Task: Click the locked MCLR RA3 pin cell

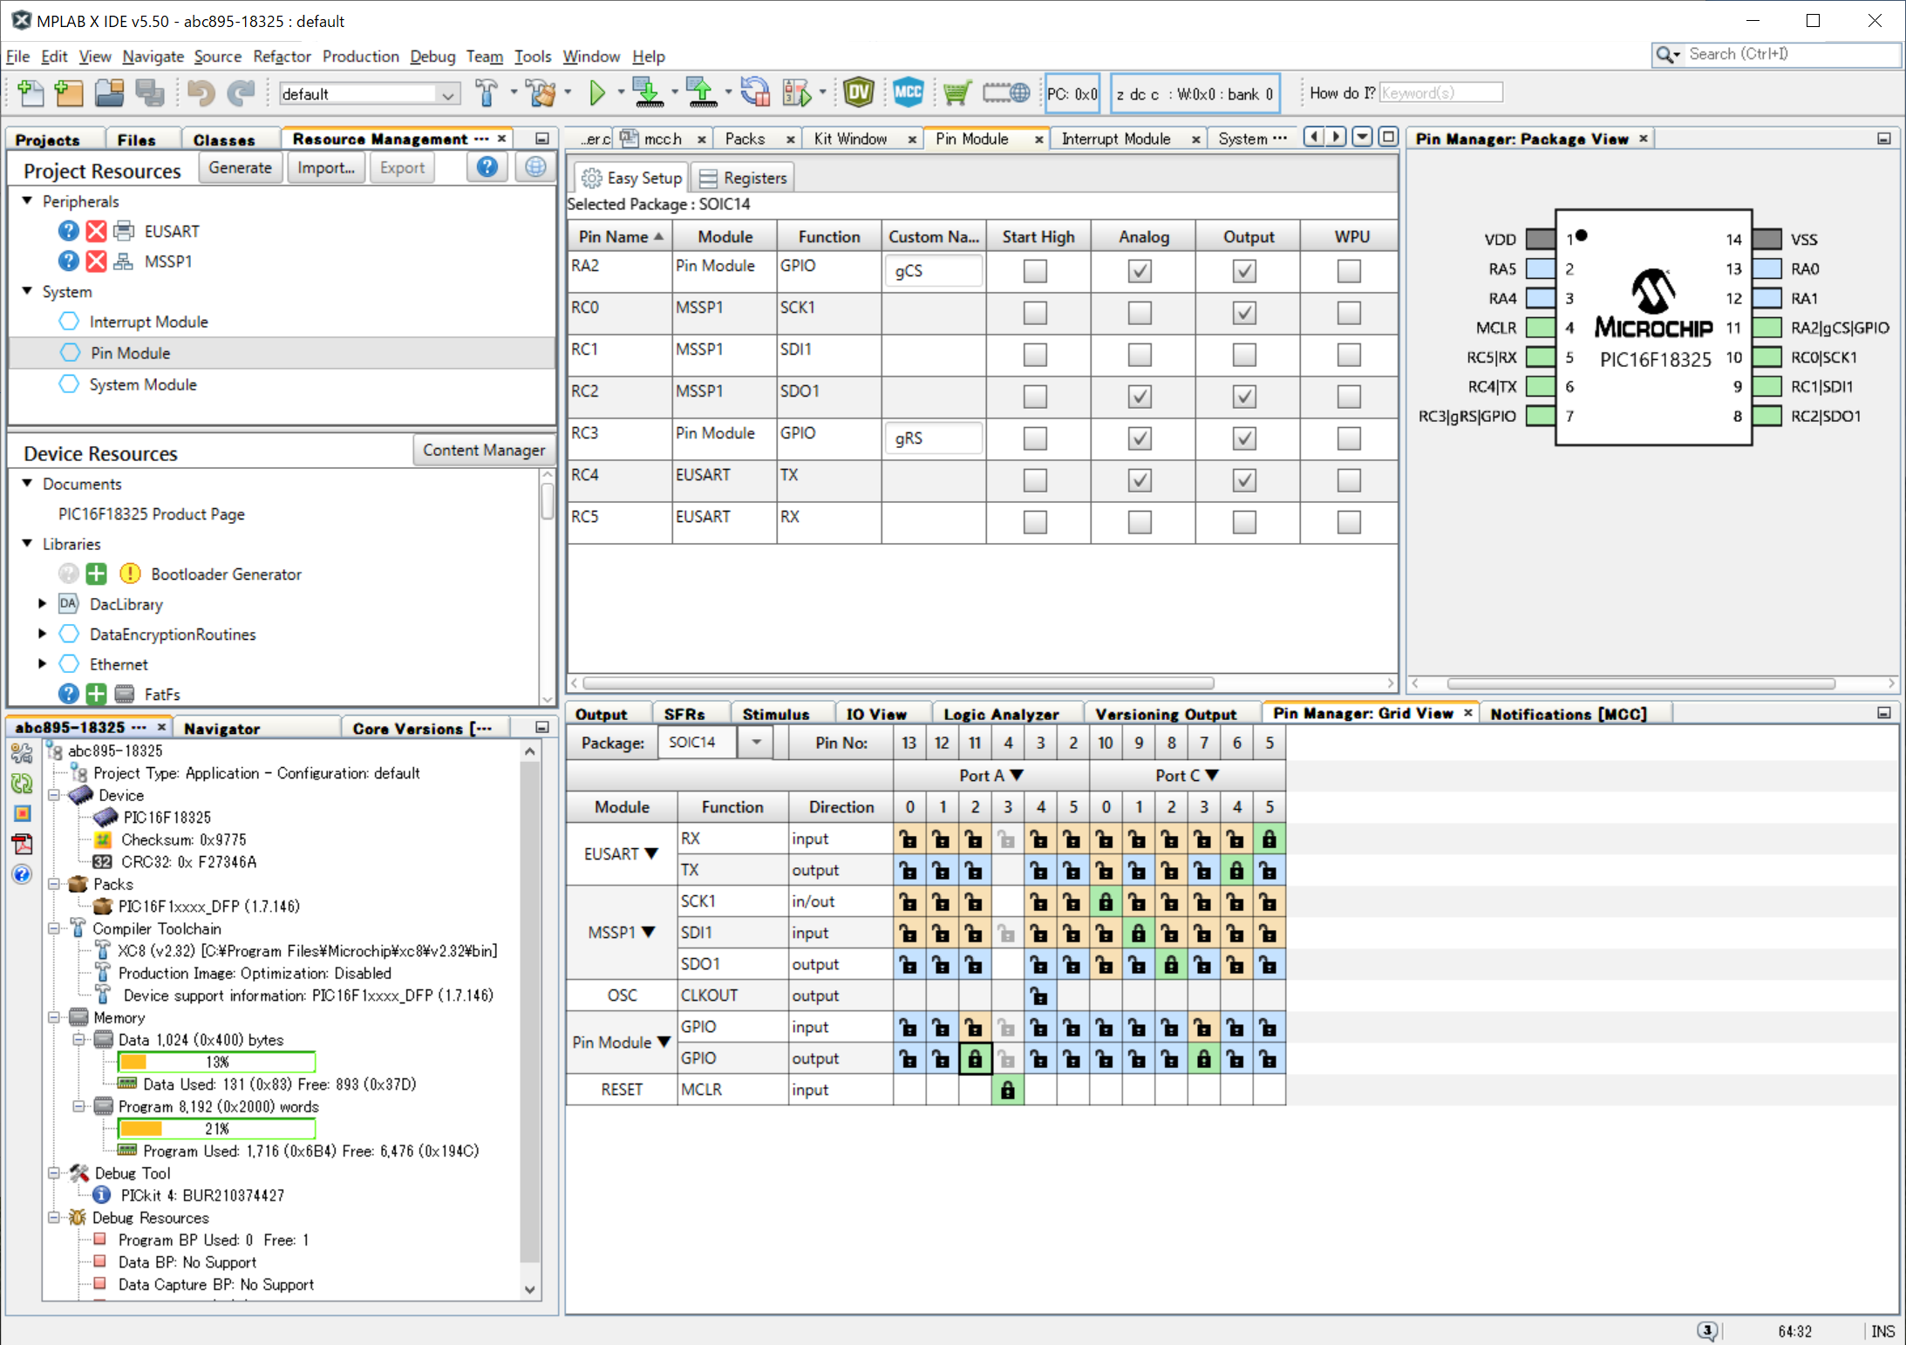Action: tap(1008, 1090)
